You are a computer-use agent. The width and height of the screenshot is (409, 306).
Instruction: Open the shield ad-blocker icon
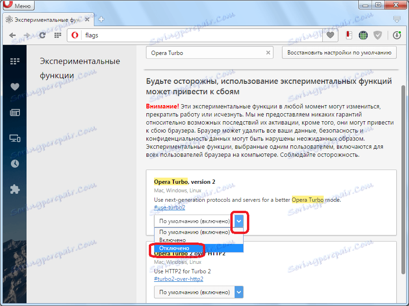pyautogui.click(x=377, y=35)
